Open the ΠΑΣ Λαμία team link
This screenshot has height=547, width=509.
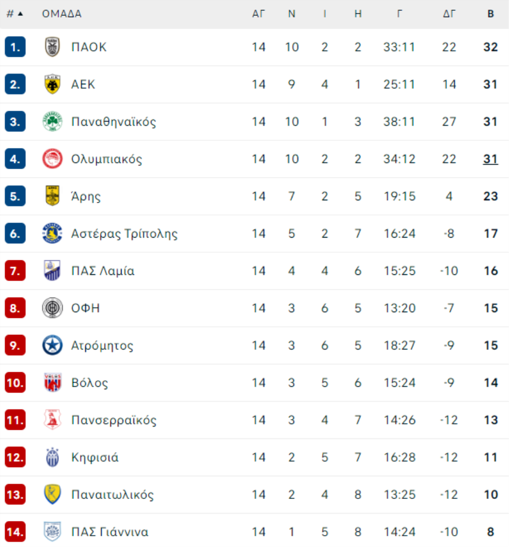103,271
